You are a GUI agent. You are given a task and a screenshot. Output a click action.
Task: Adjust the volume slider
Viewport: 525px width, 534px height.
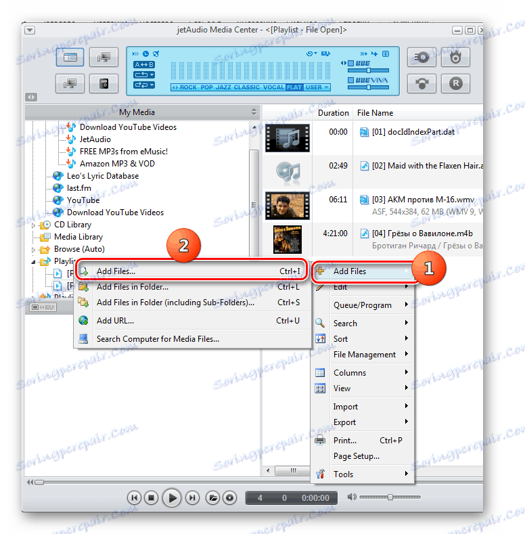(390, 497)
